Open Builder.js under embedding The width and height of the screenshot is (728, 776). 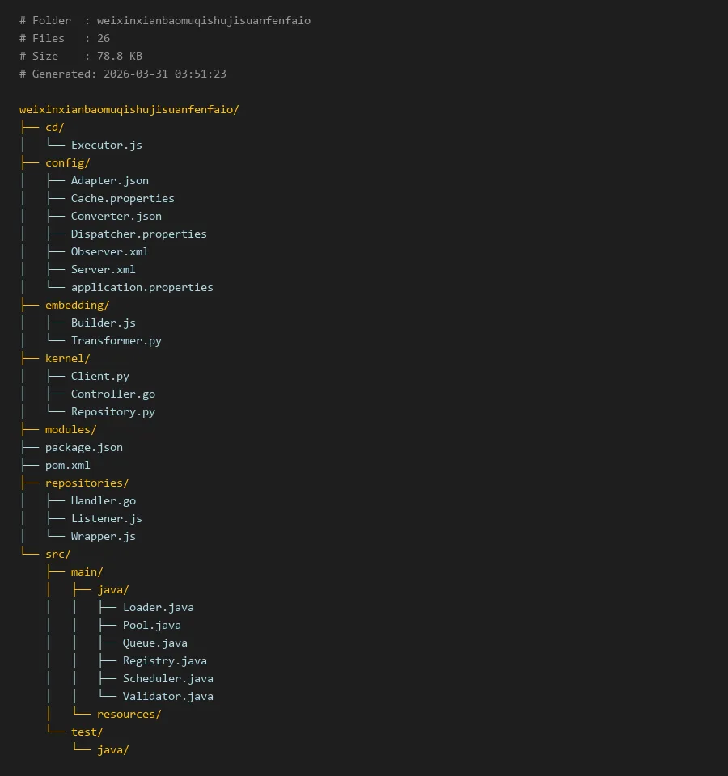coord(103,323)
